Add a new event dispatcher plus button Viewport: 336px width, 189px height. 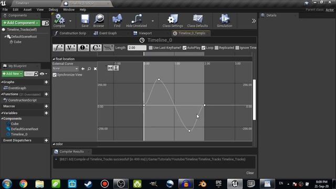click(46, 140)
